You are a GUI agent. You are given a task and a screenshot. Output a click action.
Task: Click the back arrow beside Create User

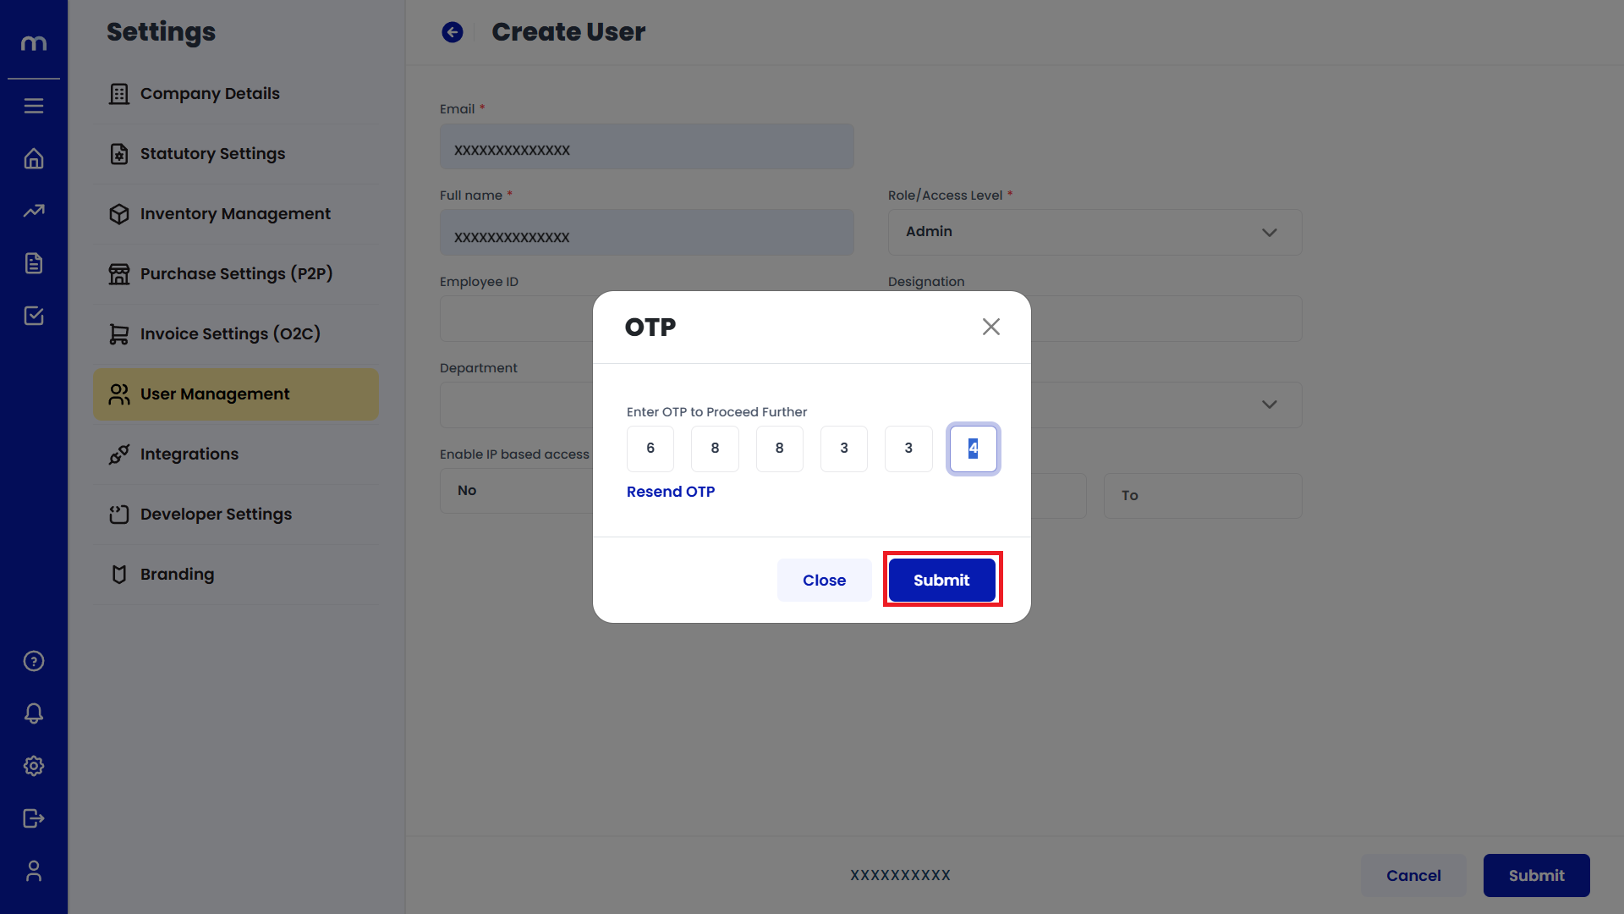click(453, 32)
